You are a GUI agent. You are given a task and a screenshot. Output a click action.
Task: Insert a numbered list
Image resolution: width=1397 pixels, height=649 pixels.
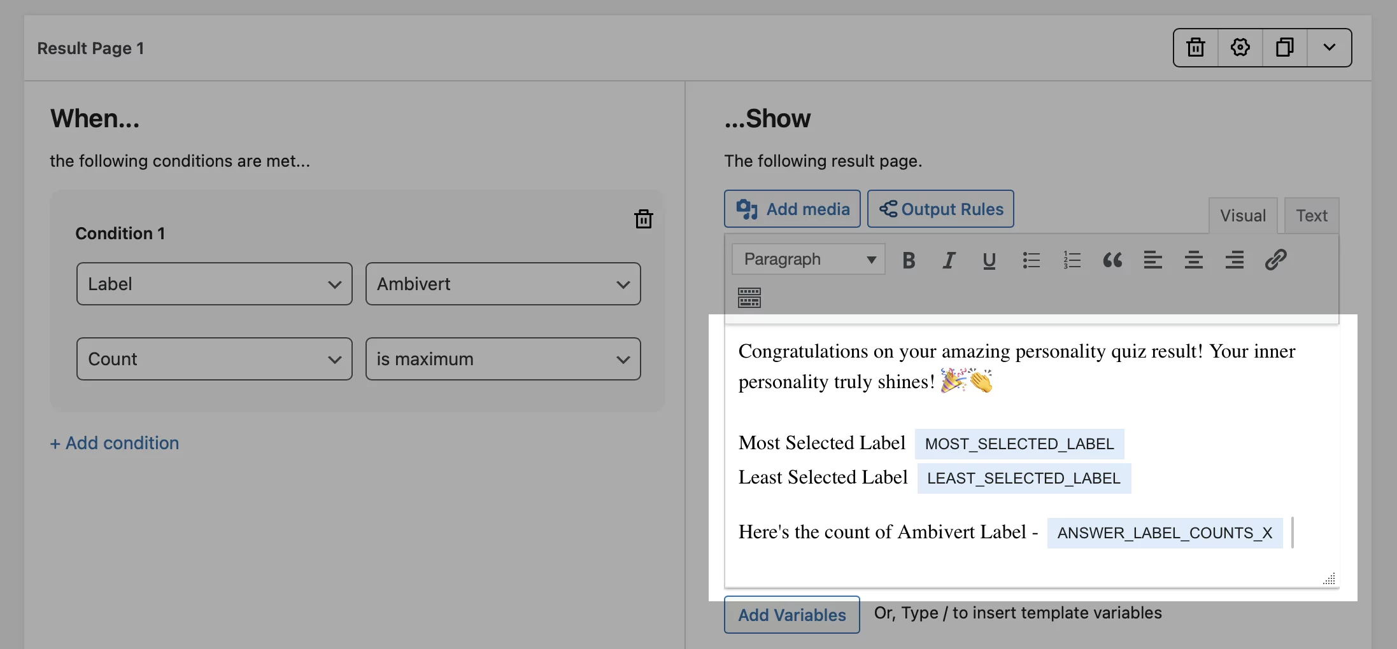coord(1072,260)
